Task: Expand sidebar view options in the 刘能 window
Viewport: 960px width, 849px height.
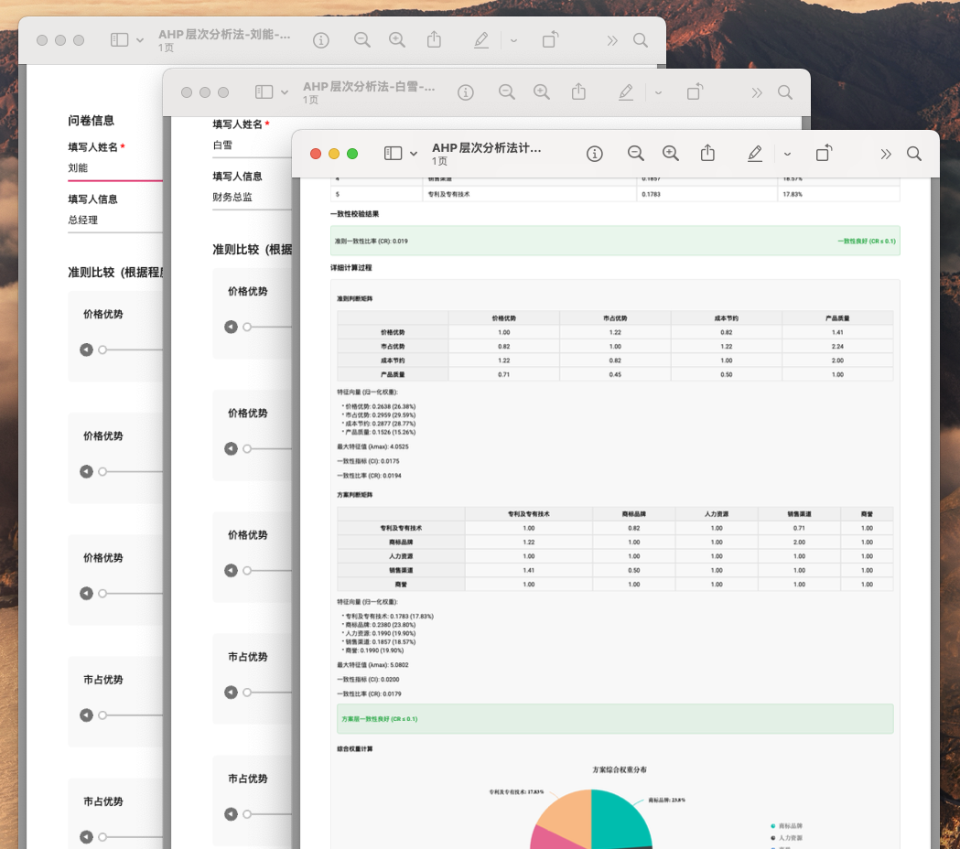Action: point(140,40)
